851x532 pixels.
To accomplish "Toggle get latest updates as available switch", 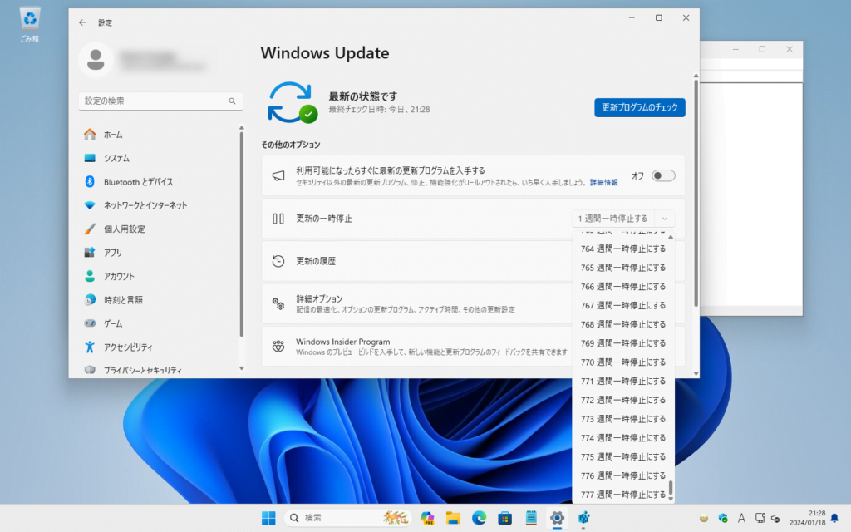I will 663,175.
